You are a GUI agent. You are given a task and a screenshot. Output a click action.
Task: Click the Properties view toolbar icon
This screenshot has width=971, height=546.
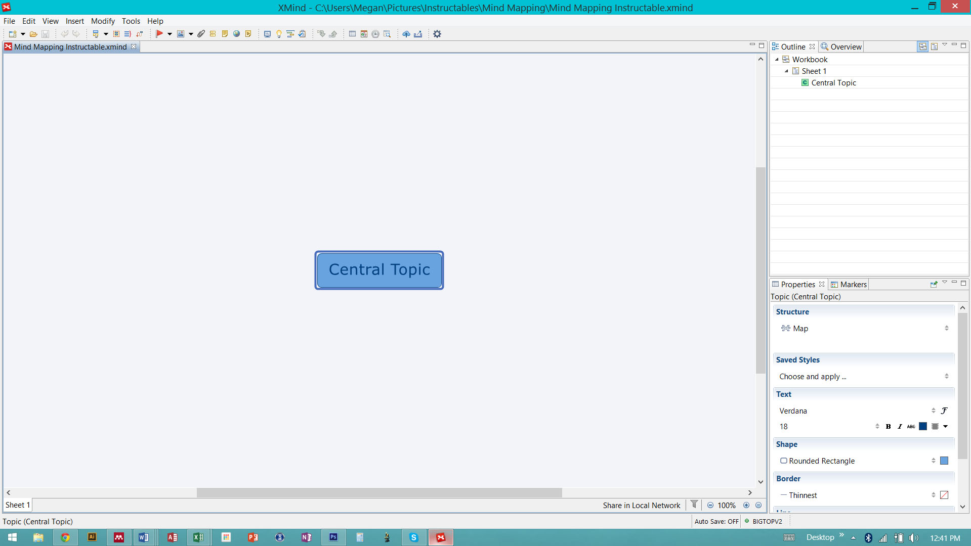point(352,34)
